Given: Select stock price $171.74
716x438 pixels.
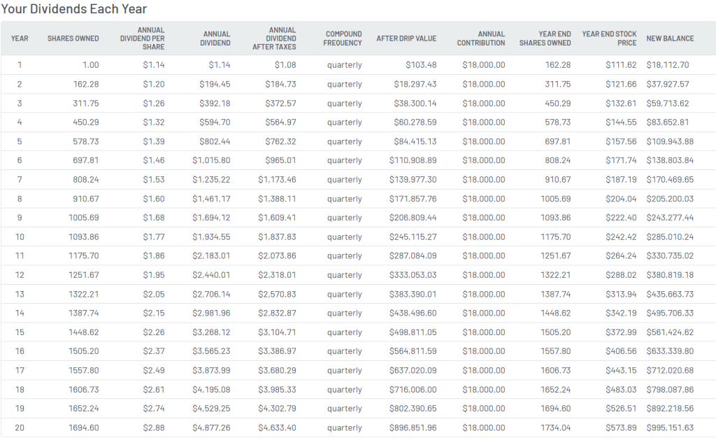Looking at the screenshot, I should tap(621, 160).
